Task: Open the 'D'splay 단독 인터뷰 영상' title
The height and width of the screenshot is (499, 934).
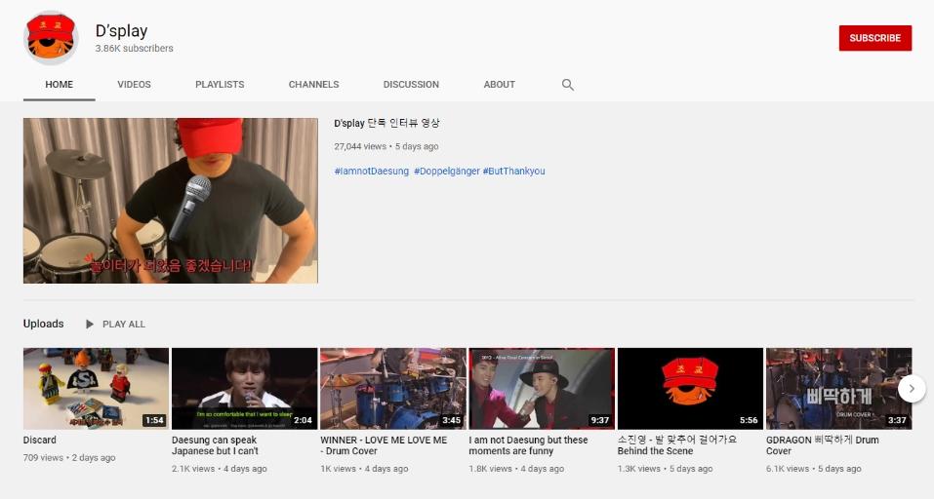Action: click(386, 123)
